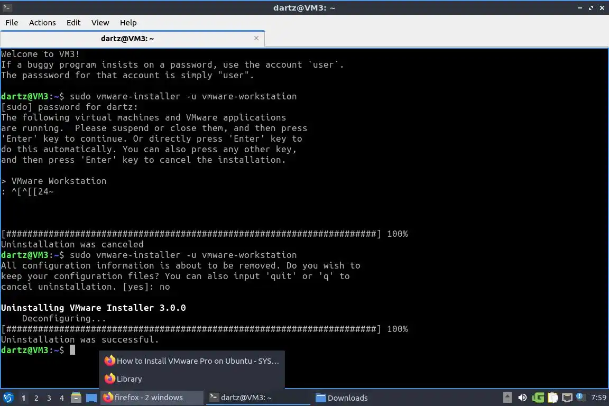Minimize the terminal window

coord(580,8)
